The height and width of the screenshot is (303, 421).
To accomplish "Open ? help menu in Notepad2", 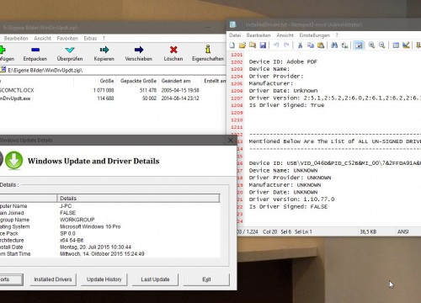I will [x=337, y=35].
